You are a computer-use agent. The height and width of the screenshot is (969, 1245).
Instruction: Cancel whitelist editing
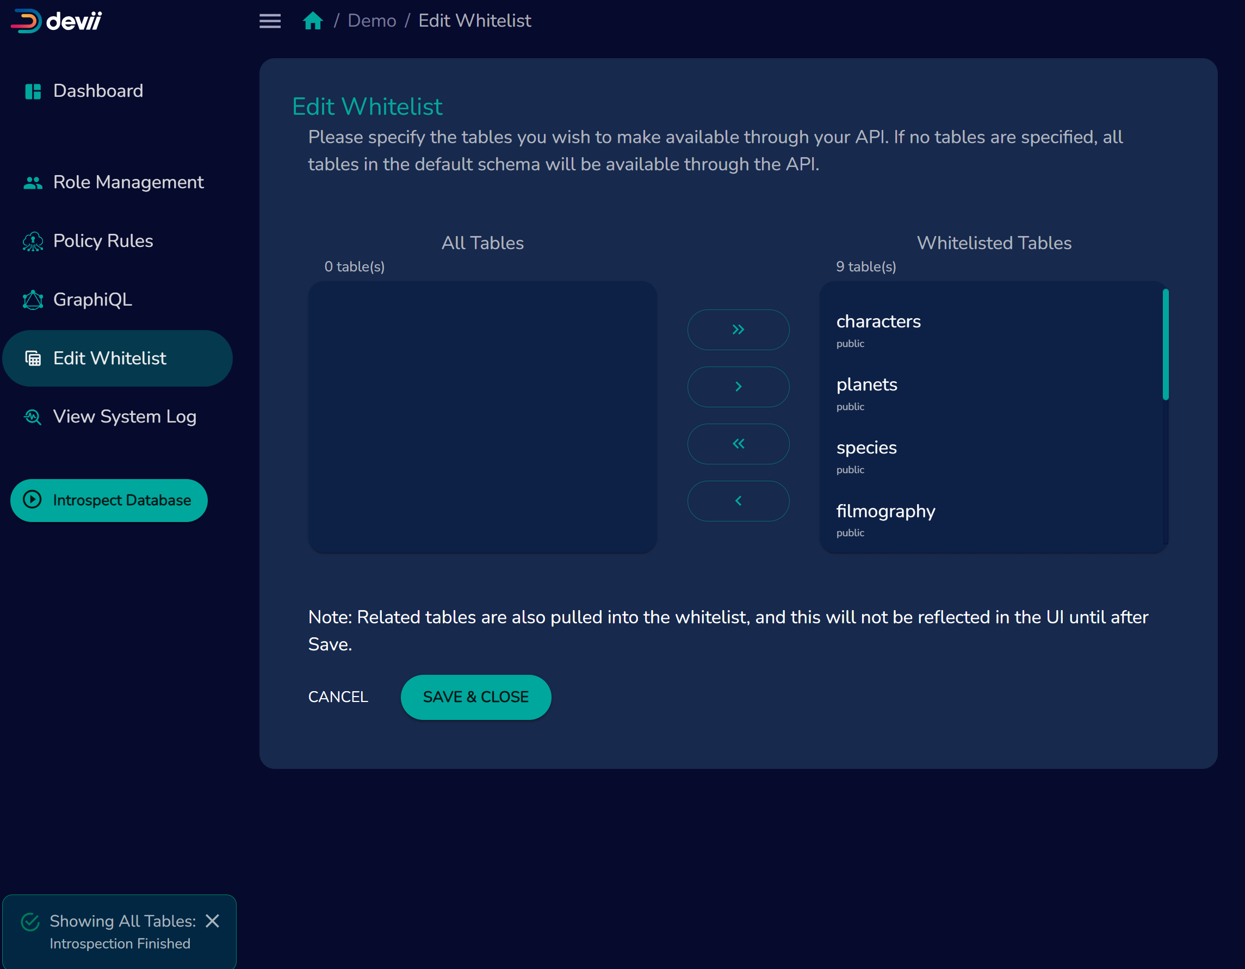click(338, 697)
